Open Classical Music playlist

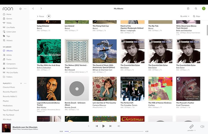click(9, 87)
